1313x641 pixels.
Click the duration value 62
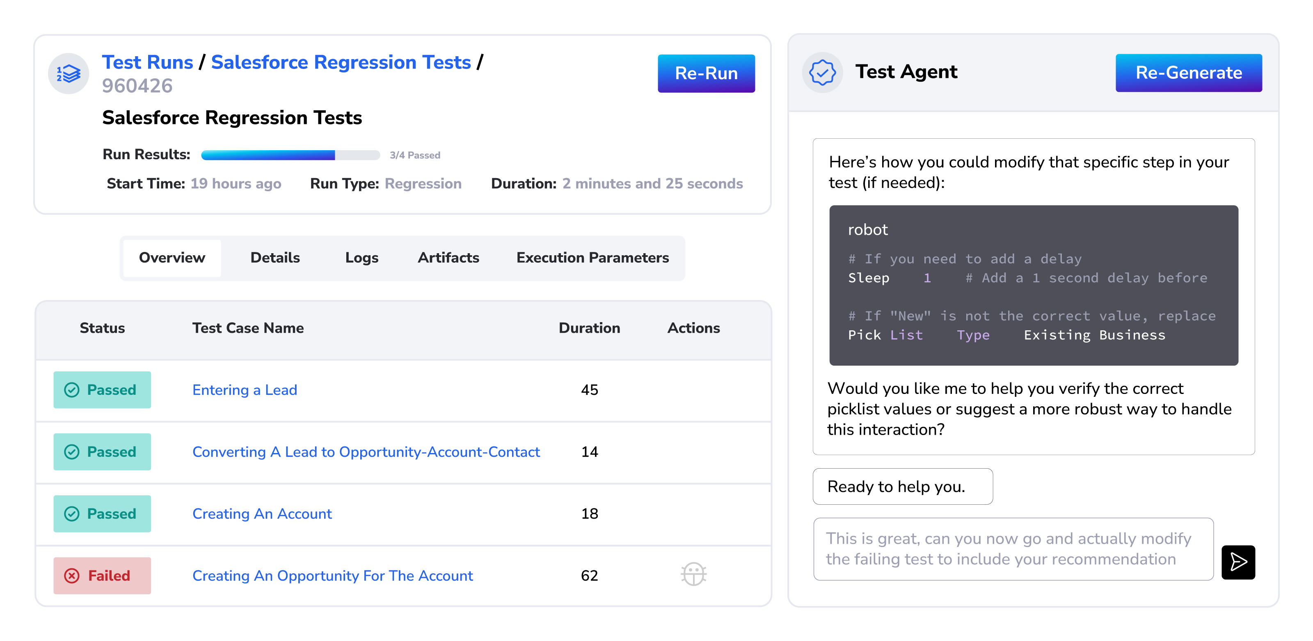pyautogui.click(x=589, y=576)
